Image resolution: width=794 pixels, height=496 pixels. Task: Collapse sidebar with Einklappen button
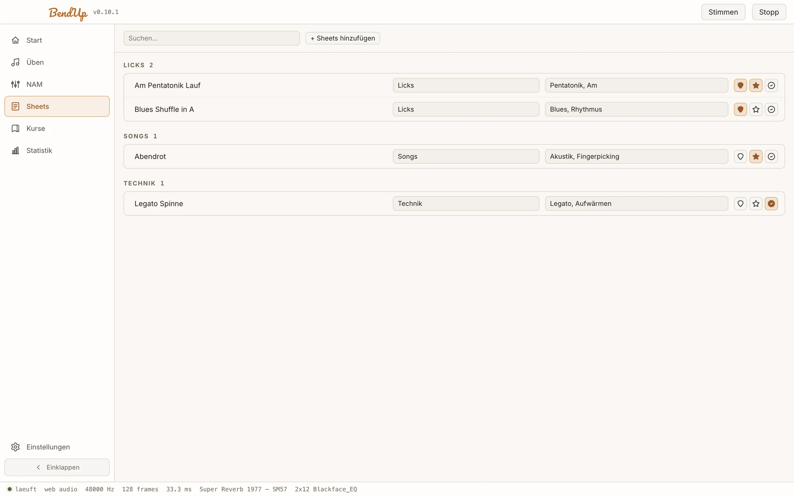[x=57, y=467]
